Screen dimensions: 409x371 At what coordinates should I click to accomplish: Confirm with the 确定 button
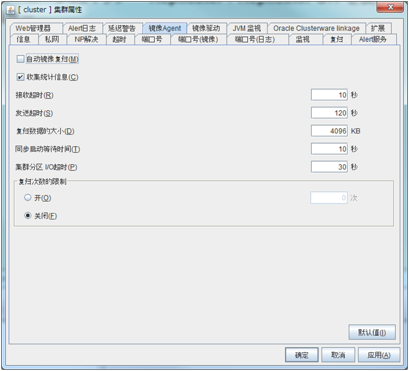point(302,355)
